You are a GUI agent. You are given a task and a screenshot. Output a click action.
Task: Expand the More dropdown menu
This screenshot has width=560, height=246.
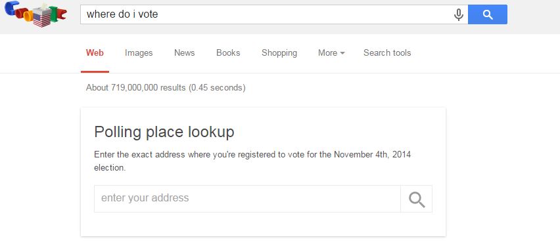coord(331,52)
